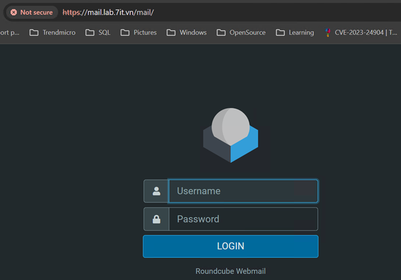Open the CVE-2023-24904 bookmark
The height and width of the screenshot is (280, 401).
pyautogui.click(x=361, y=33)
